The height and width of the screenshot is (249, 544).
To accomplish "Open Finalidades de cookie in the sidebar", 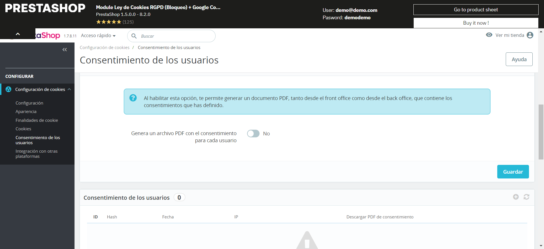I will coord(37,120).
